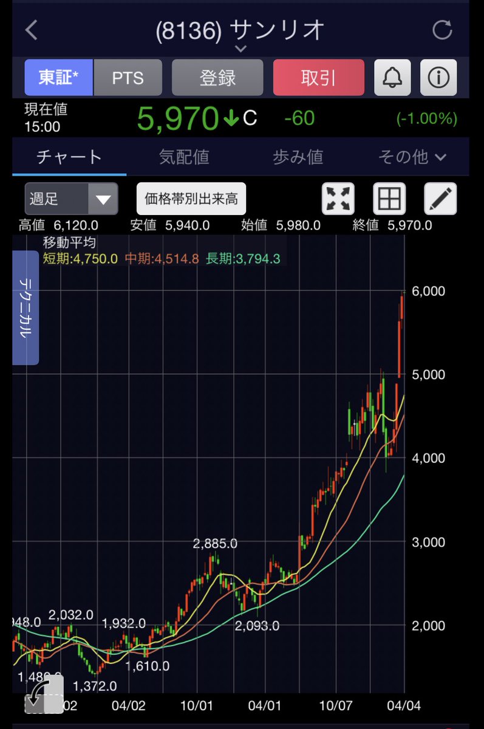Screen dimensions: 484x729
Task: Select the 東証 market toggle
Action: 59,77
